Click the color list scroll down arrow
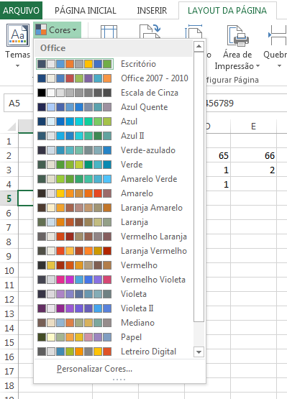 199,352
